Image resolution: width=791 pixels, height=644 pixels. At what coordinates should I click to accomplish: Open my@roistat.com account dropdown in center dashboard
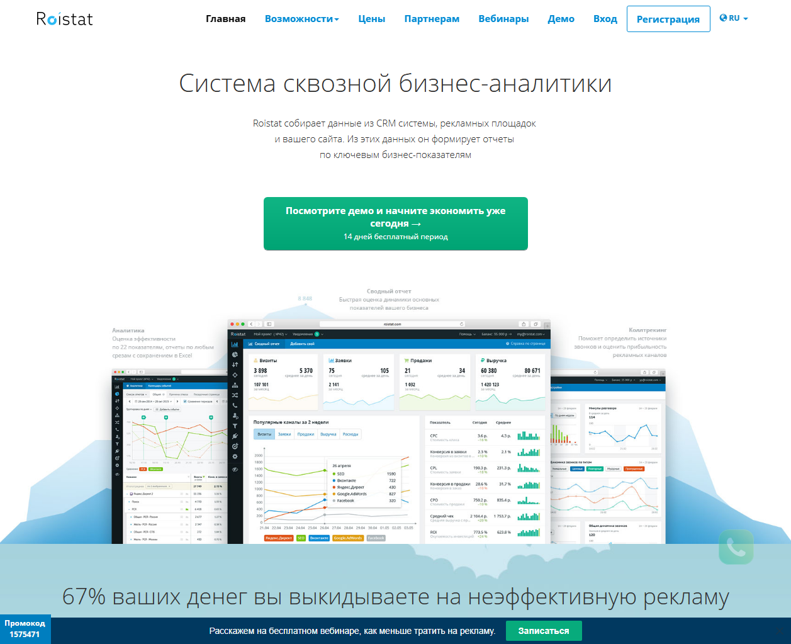click(531, 334)
